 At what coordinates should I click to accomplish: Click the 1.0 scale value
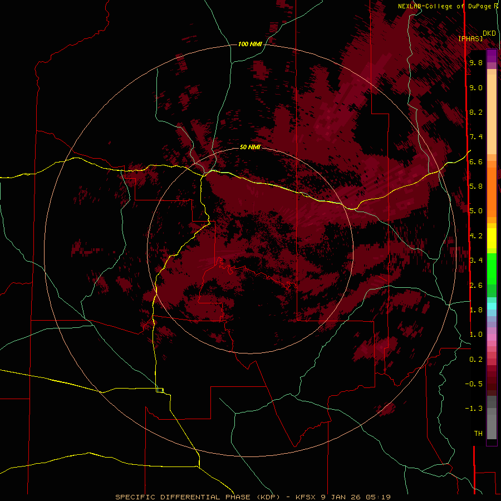[x=476, y=335]
